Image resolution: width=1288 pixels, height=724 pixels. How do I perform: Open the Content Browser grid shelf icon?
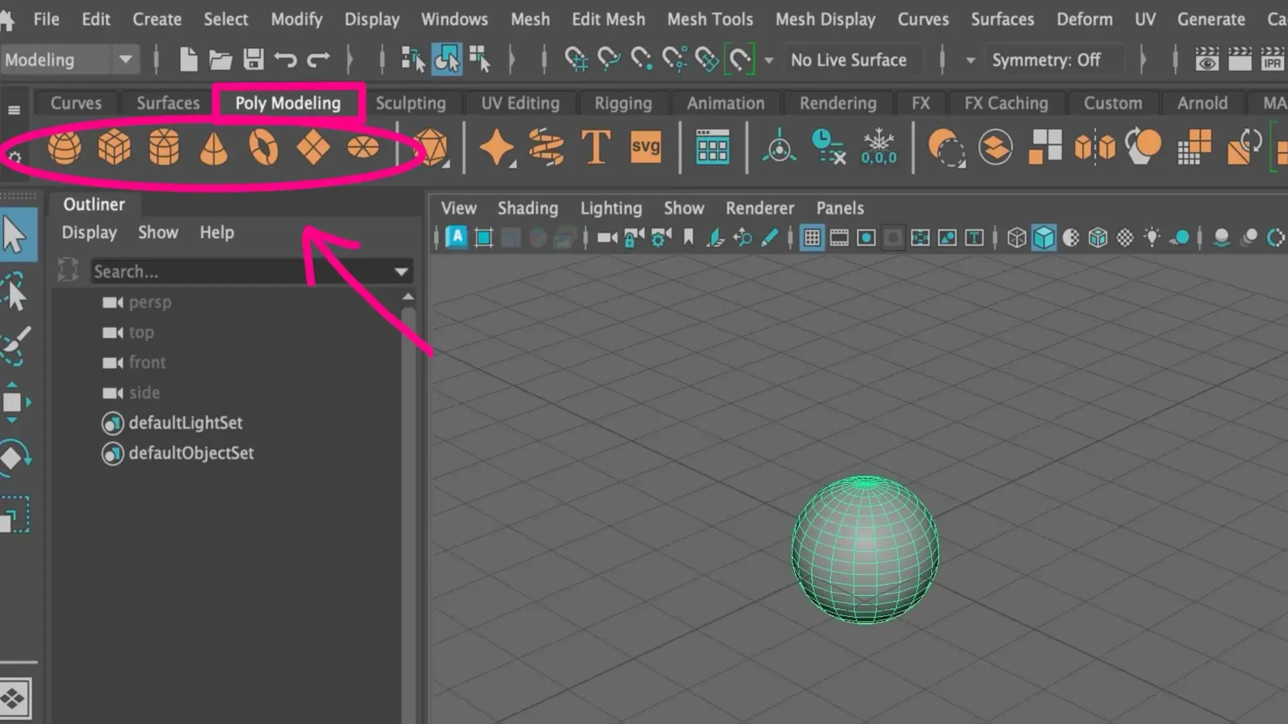712,147
